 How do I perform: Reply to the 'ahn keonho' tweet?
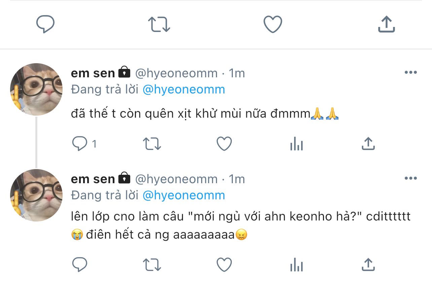point(80,265)
